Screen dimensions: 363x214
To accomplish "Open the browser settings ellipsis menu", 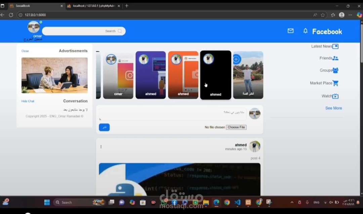I will coord(350,15).
